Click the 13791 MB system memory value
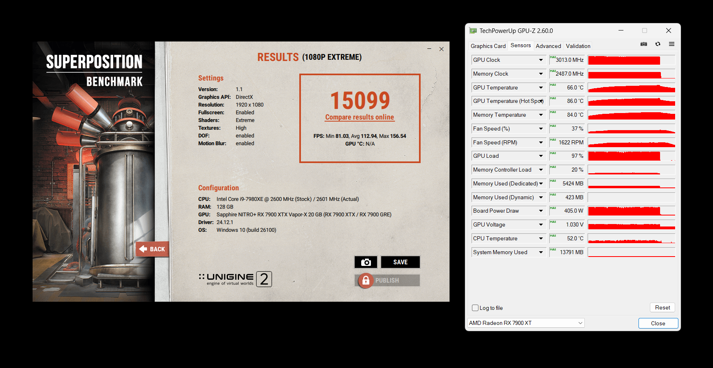Screen dimensions: 713x368 pos(567,252)
